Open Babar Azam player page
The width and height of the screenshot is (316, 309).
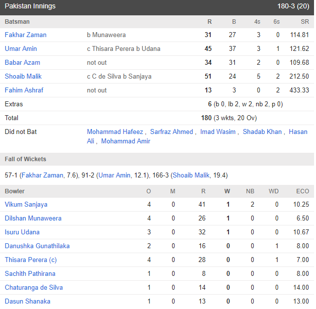tap(22, 63)
